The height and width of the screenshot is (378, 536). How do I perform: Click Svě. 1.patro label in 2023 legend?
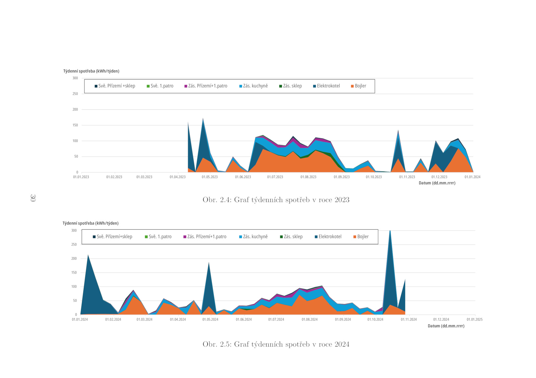pyautogui.click(x=162, y=86)
